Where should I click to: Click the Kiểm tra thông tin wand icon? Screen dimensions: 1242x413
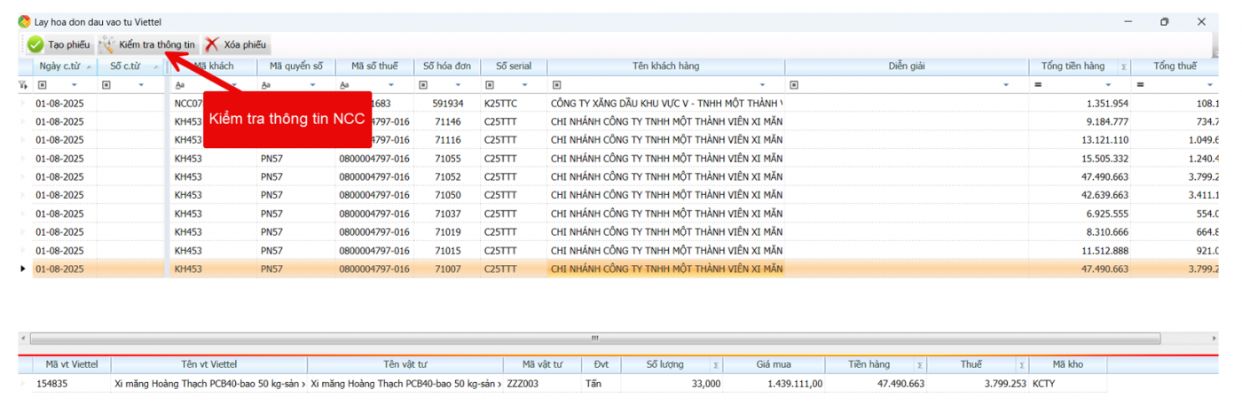tap(107, 44)
